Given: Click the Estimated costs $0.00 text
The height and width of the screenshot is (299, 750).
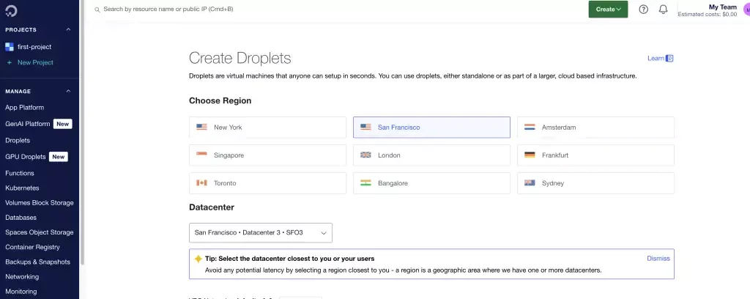Looking at the screenshot, I should pyautogui.click(x=708, y=15).
